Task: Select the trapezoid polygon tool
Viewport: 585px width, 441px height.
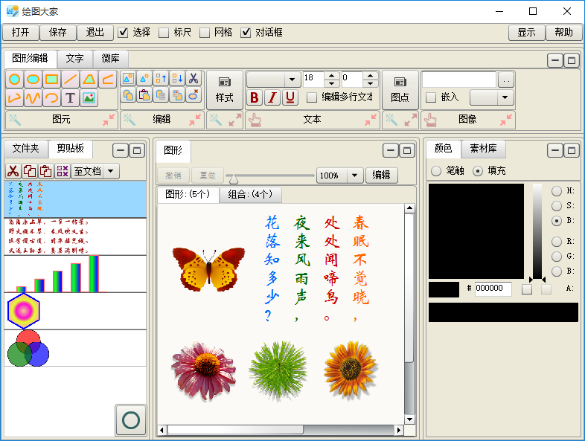Action: (x=89, y=79)
